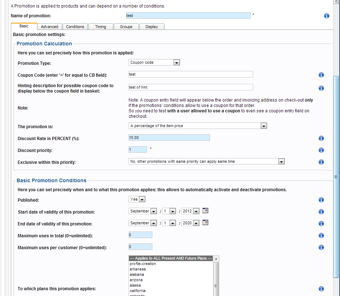Screen dimensions: 340x296
Task: Open end date day dropdown
Action: point(169,223)
